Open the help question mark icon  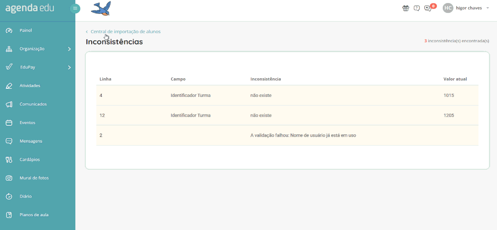pyautogui.click(x=416, y=8)
